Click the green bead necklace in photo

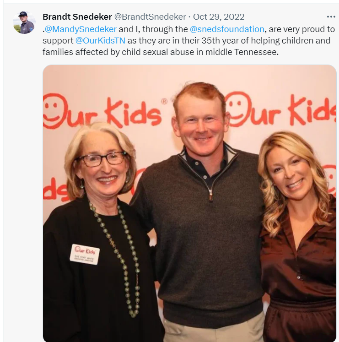coord(120,257)
